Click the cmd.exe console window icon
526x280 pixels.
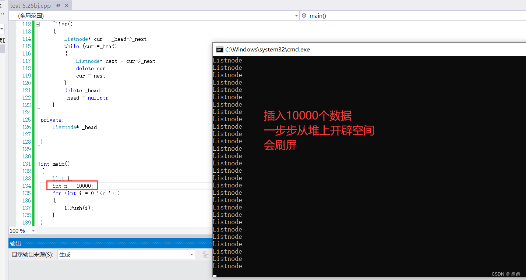(x=219, y=50)
